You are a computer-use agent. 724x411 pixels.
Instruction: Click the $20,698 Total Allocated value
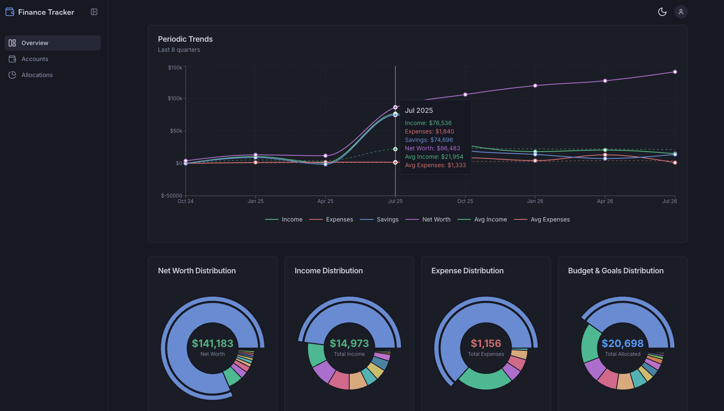(x=623, y=344)
